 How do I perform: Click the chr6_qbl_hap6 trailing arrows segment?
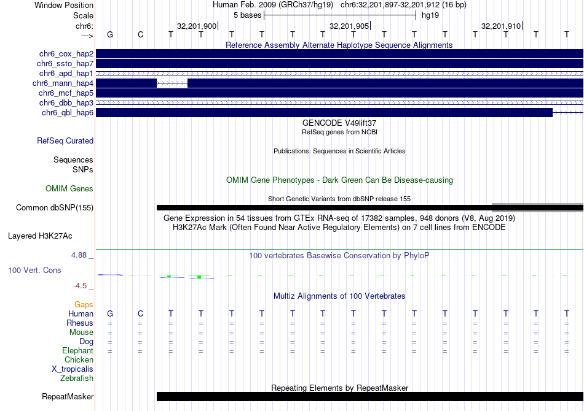click(568, 113)
